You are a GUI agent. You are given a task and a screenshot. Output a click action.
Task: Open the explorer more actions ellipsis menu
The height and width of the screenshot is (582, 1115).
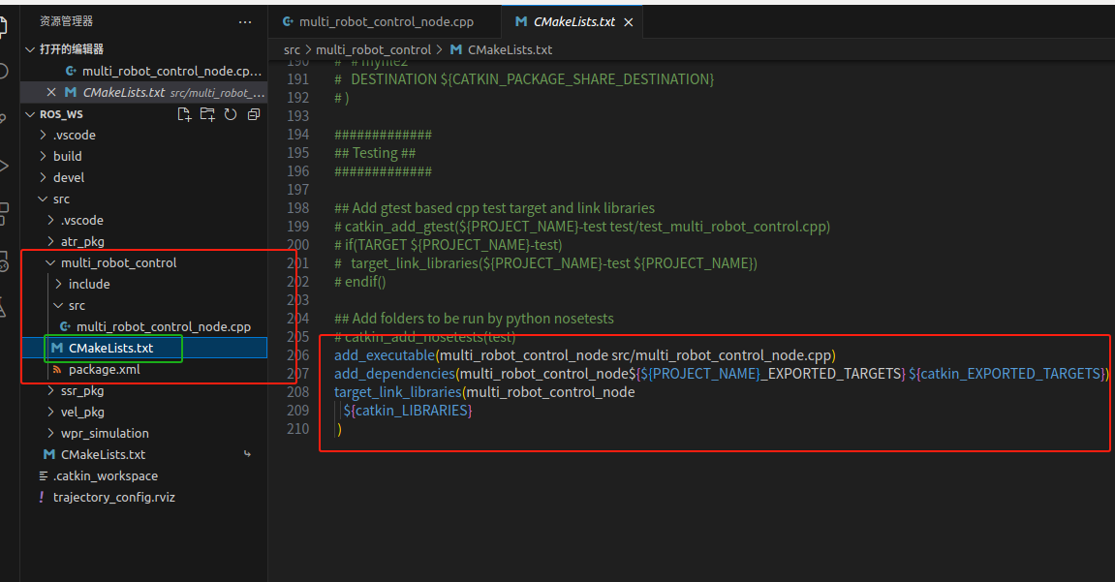point(245,22)
